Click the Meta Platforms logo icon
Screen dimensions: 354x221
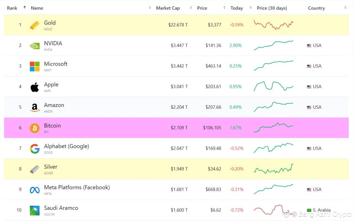coord(35,190)
